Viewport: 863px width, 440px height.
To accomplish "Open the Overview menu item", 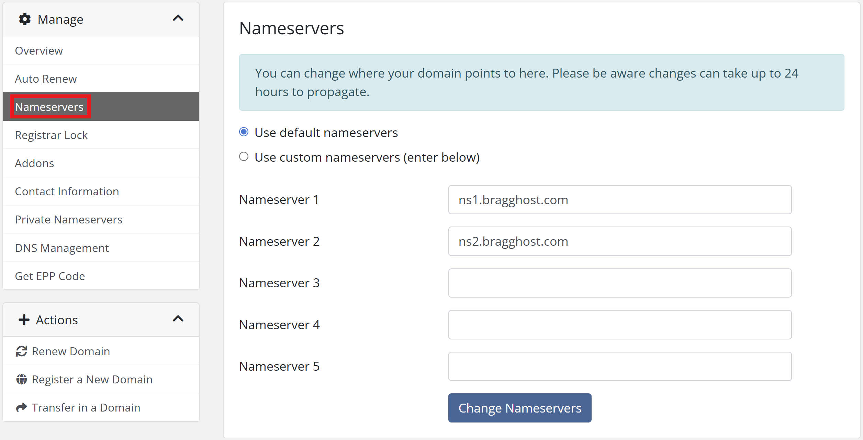I will [x=39, y=50].
